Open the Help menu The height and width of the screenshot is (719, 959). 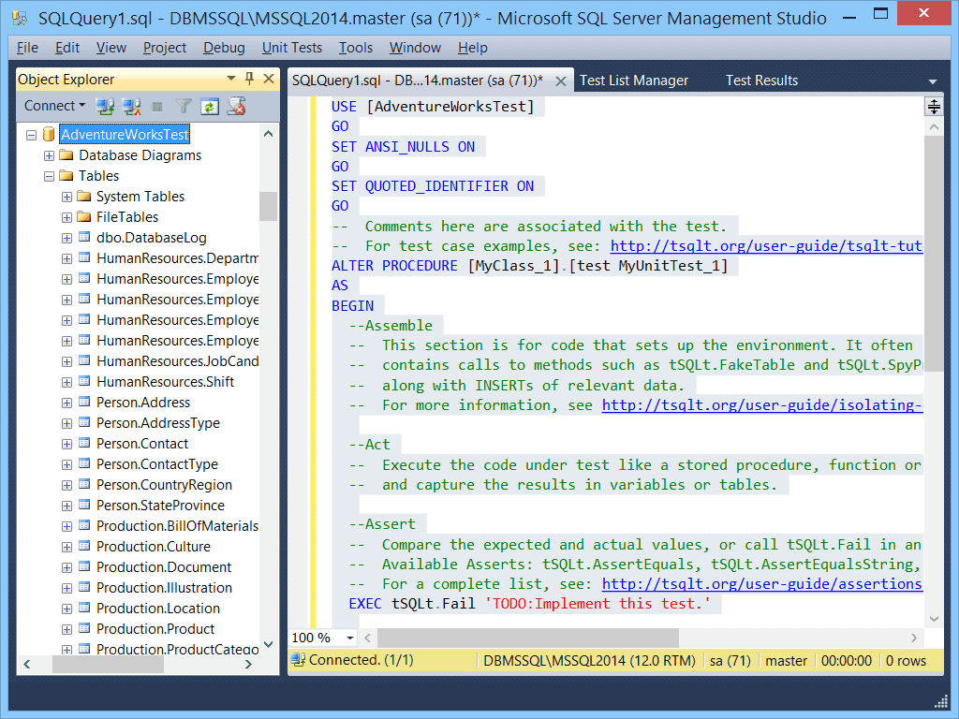[x=473, y=48]
